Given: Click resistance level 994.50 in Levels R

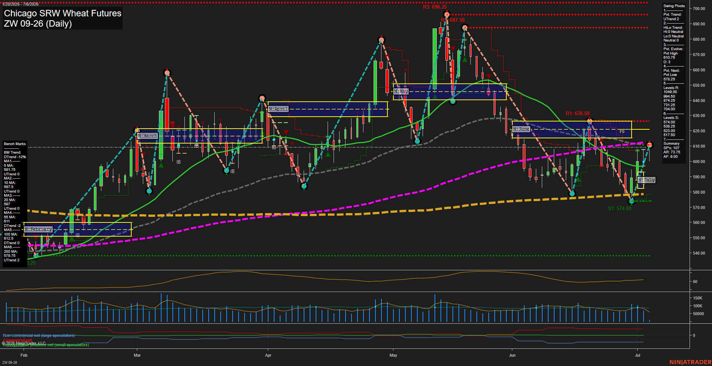Looking at the screenshot, I should pos(669,96).
